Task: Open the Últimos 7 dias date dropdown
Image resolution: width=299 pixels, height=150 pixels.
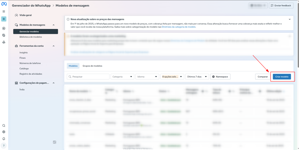Action: click(197, 77)
